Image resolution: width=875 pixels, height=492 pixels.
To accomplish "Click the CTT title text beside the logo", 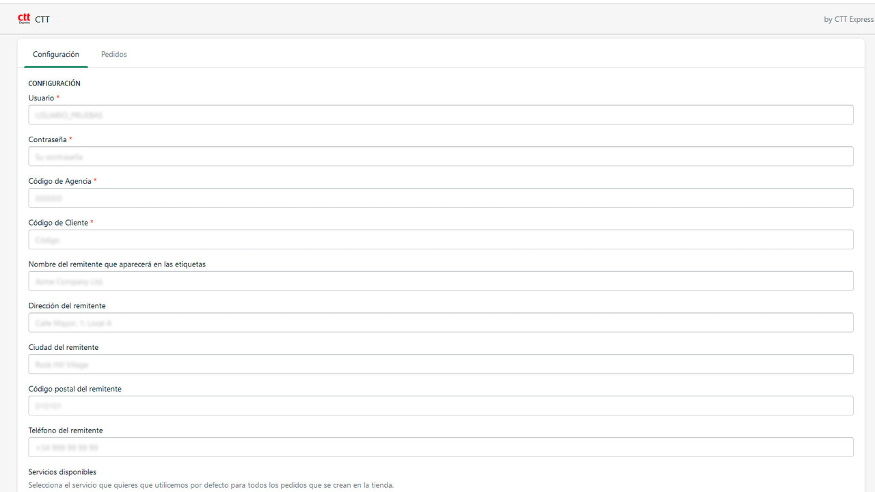I will point(43,19).
